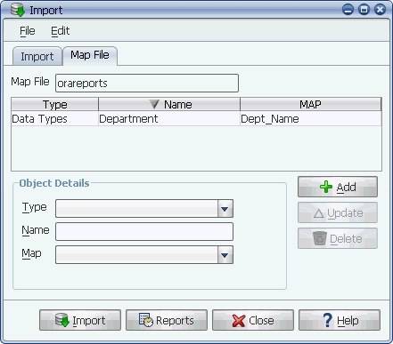Viewport: 393px width, 344px height.
Task: Open Help
Action: click(340, 320)
